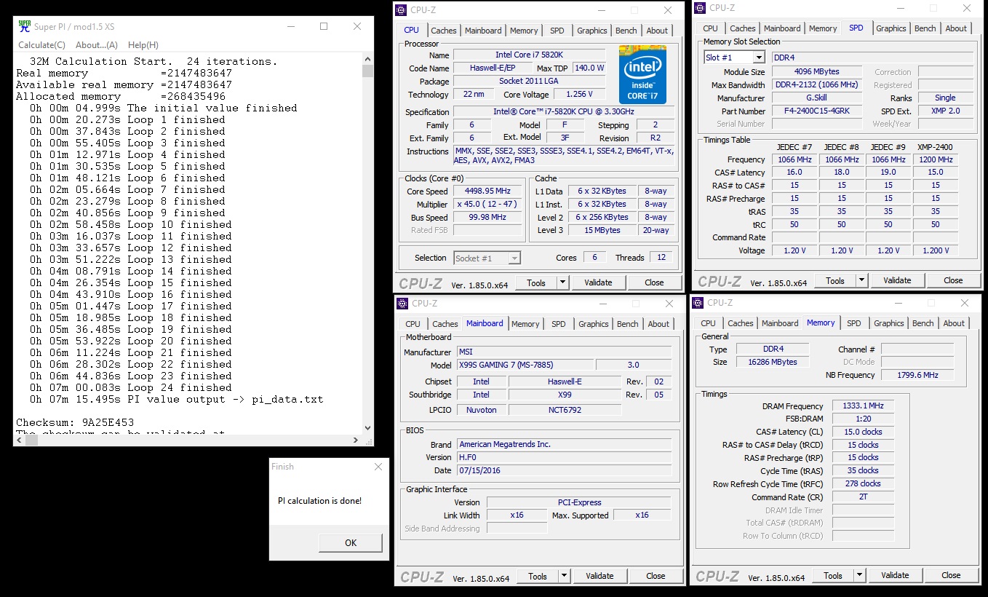This screenshot has height=597, width=988.
Task: Click Validate in the processor CPU-Z window
Action: 597,282
